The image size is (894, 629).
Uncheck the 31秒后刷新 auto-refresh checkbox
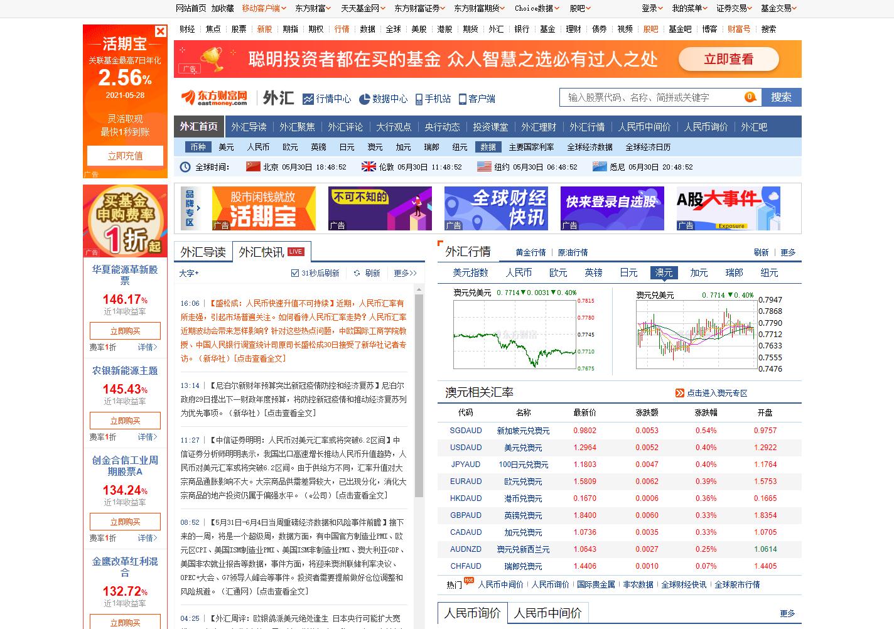click(295, 273)
